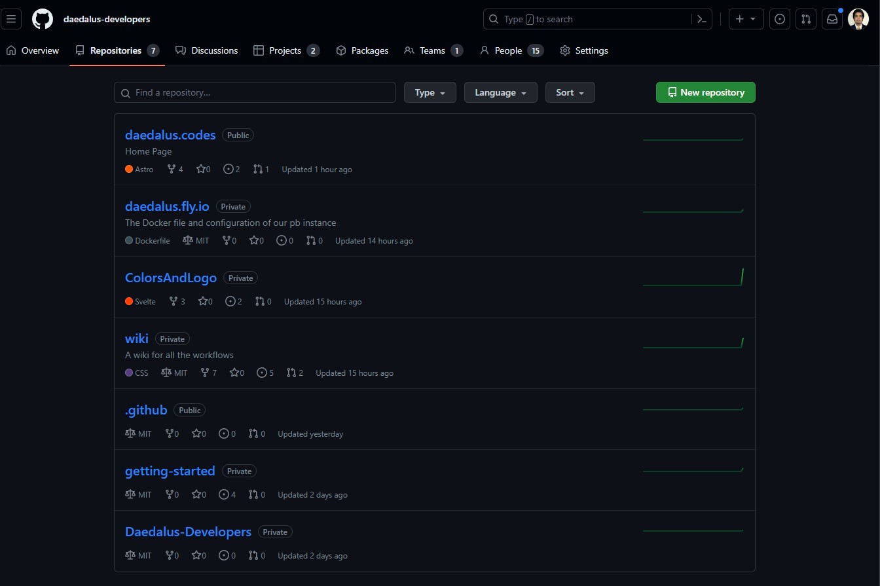Expand the plus create-new dropdown
Viewport: 880px width, 586px height.
(x=745, y=19)
